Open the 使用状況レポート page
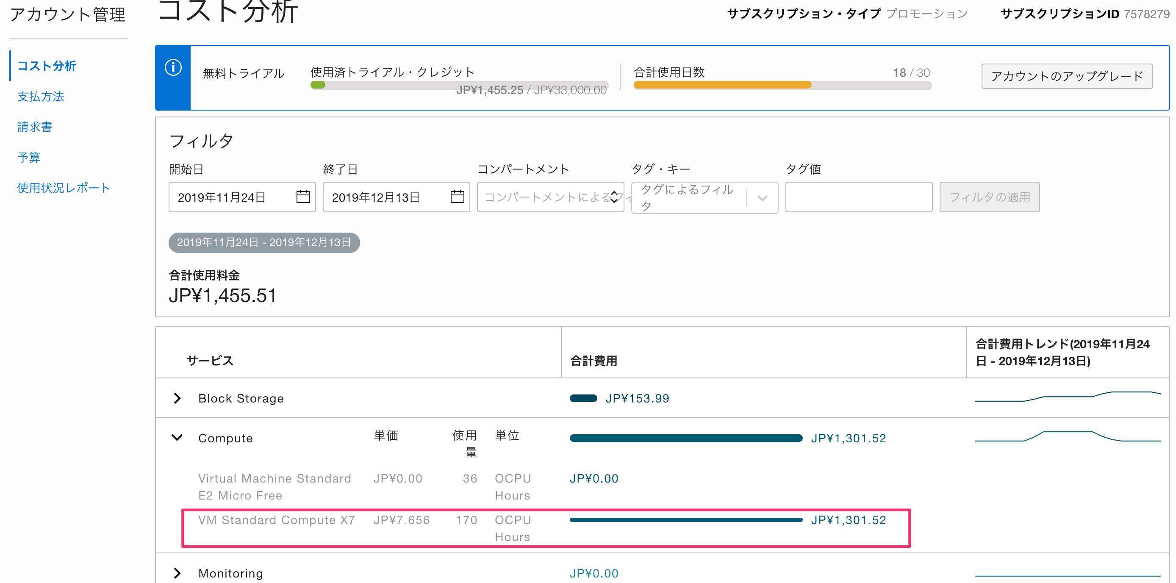Screen dimensions: 1176x583 pyautogui.click(x=63, y=187)
